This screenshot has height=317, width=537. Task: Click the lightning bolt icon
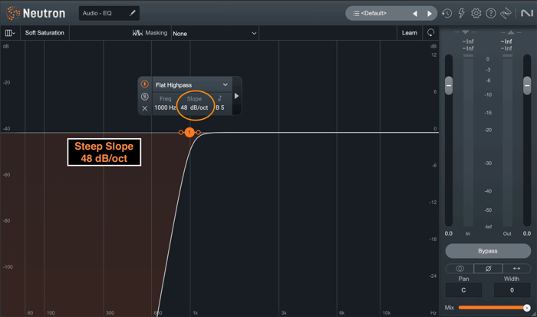click(461, 13)
